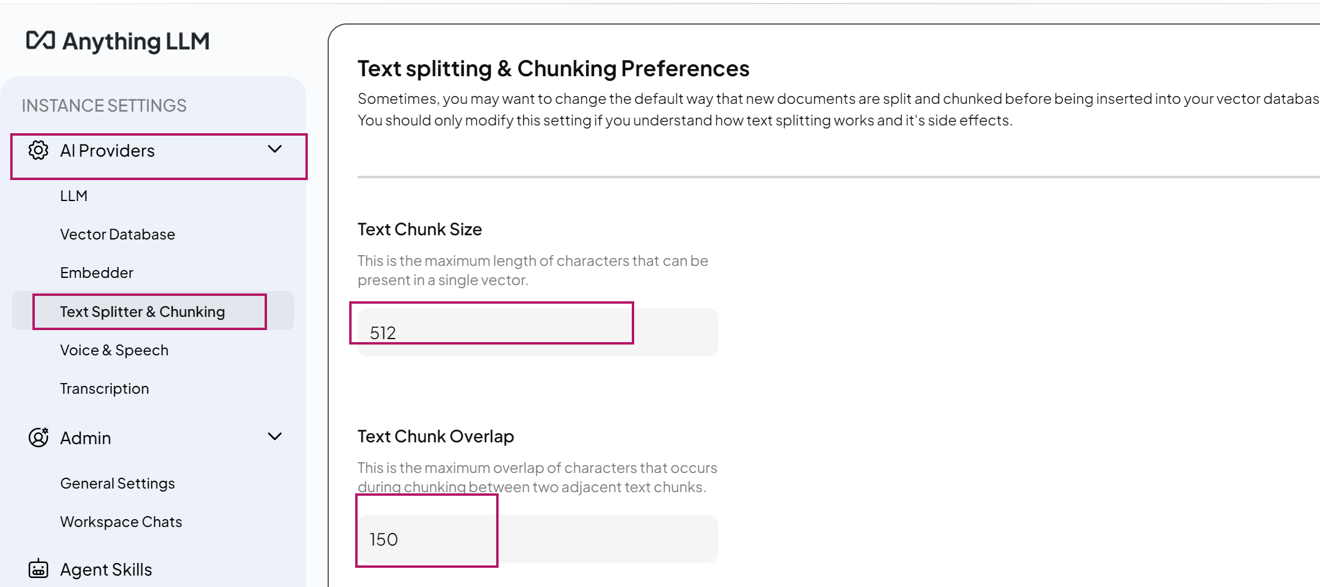Navigate to Transcription settings

[104, 388]
